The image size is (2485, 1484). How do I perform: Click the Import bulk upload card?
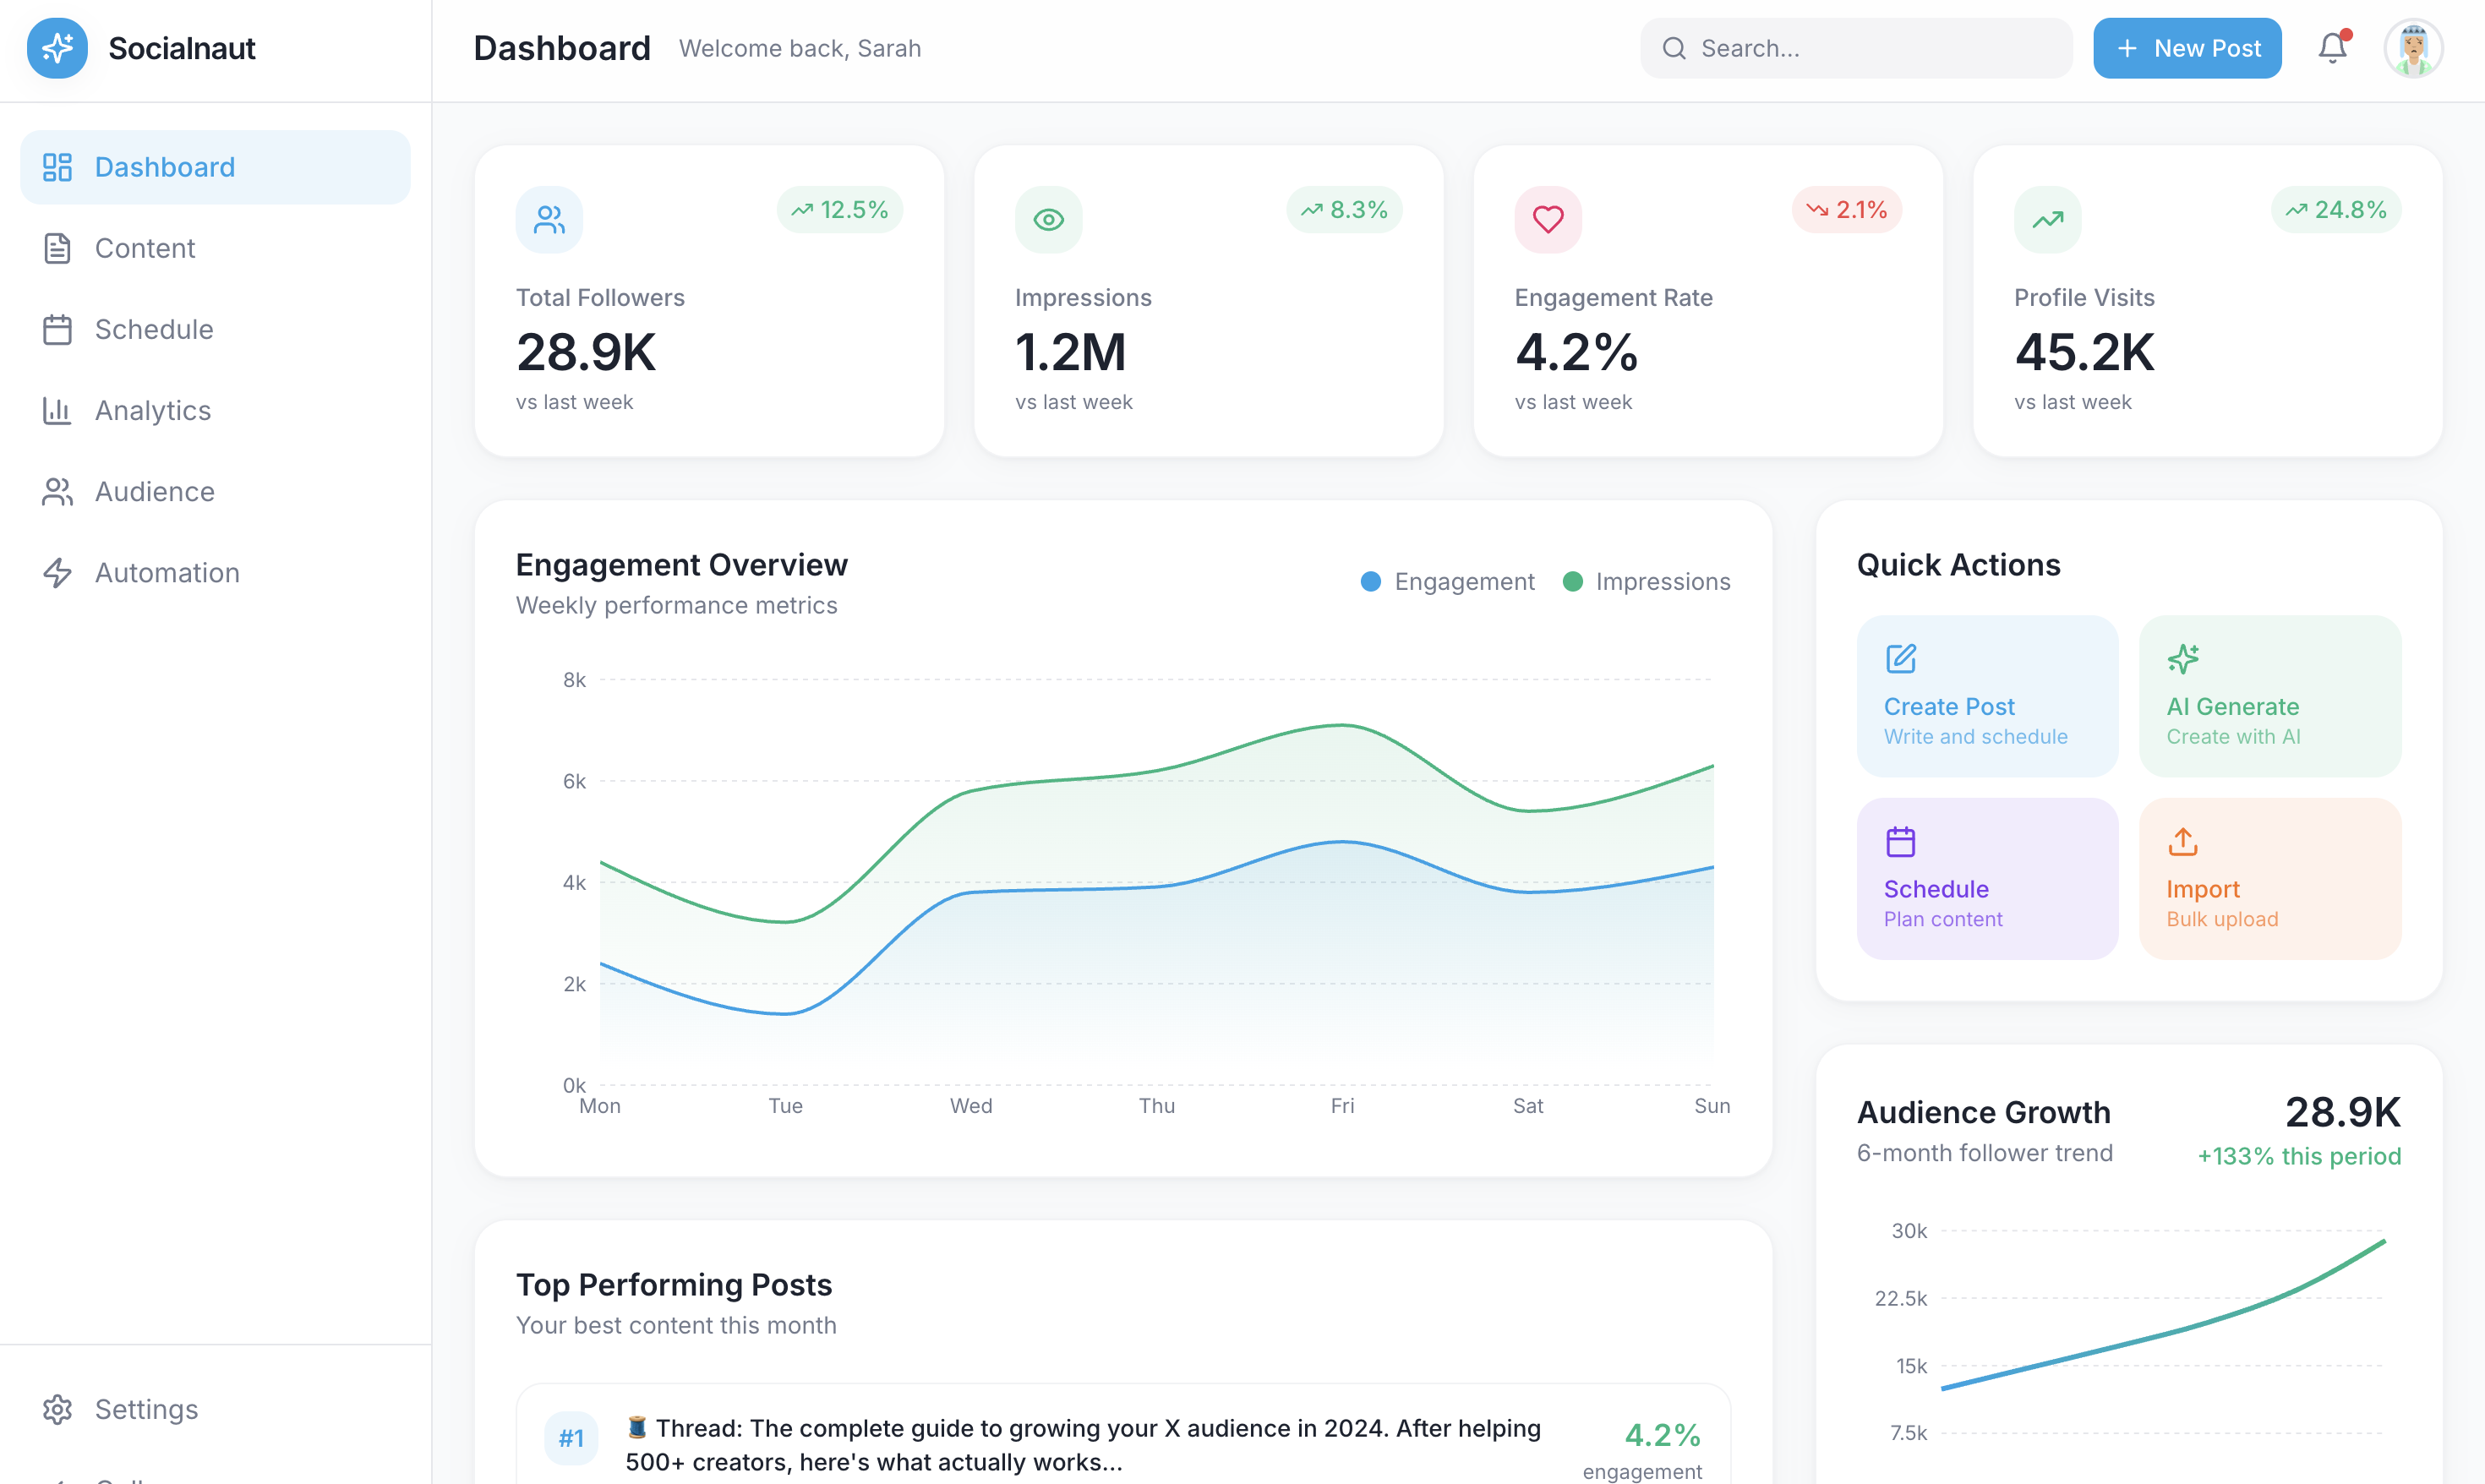[x=2269, y=878]
